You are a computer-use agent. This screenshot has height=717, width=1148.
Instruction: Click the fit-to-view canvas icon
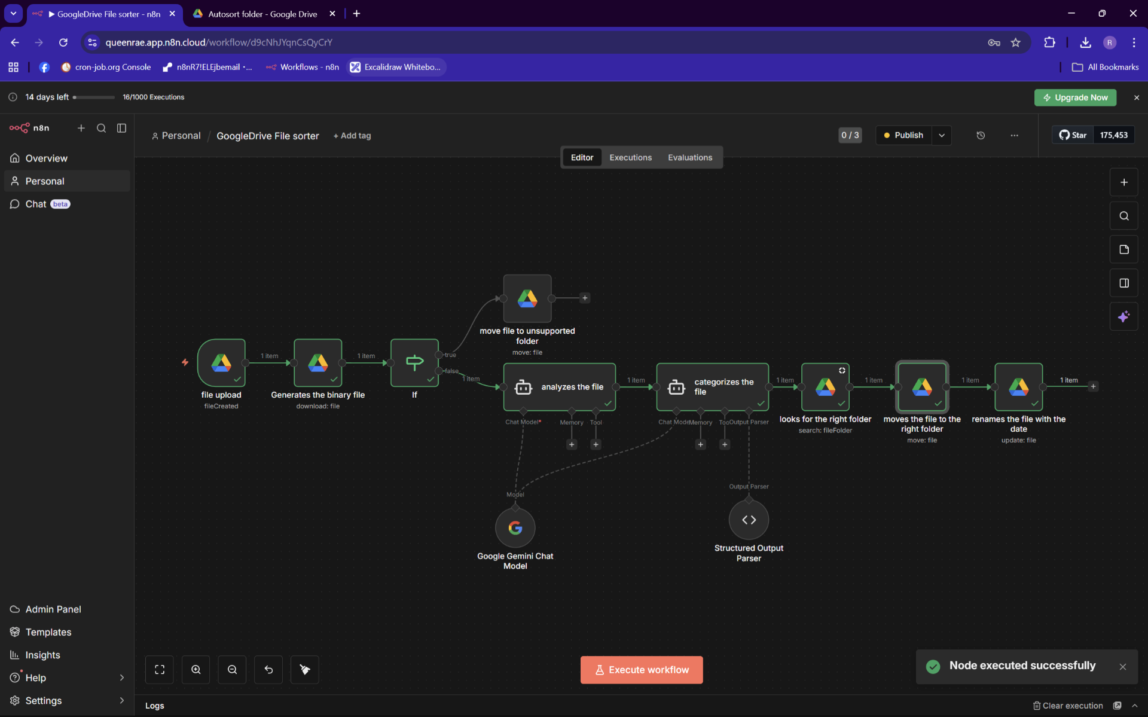160,670
